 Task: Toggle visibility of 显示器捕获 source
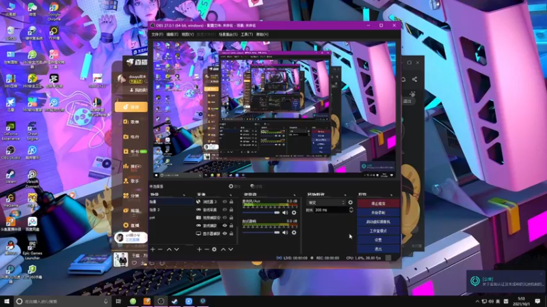click(x=225, y=233)
